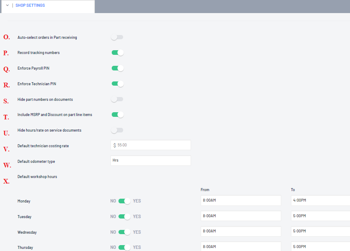Select the Record tracking numbers label
This screenshot has height=251, width=350.
pyautogui.click(x=38, y=53)
